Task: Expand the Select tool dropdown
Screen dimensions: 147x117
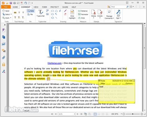Action: click(x=11, y=14)
